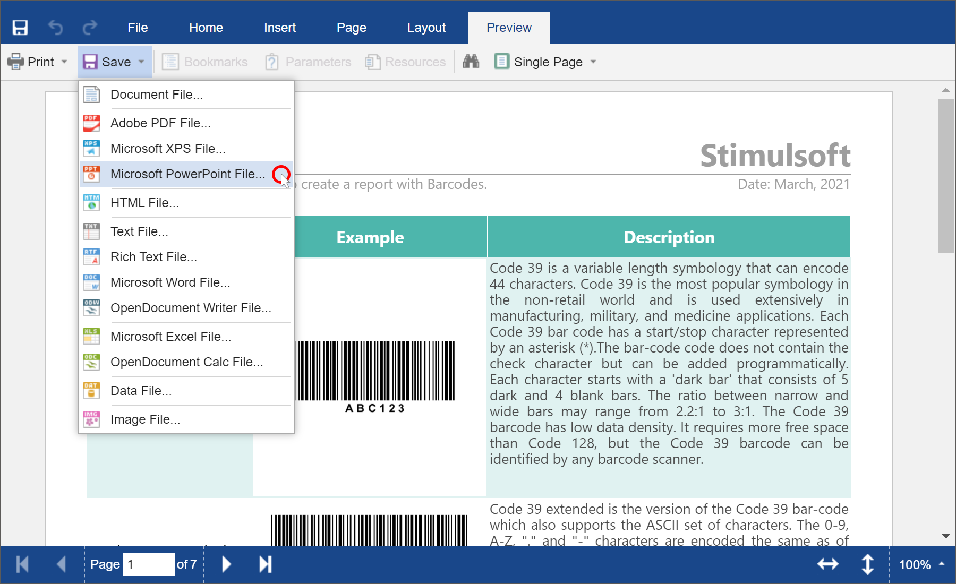Select Microsoft Word File...
956x584 pixels.
point(186,282)
